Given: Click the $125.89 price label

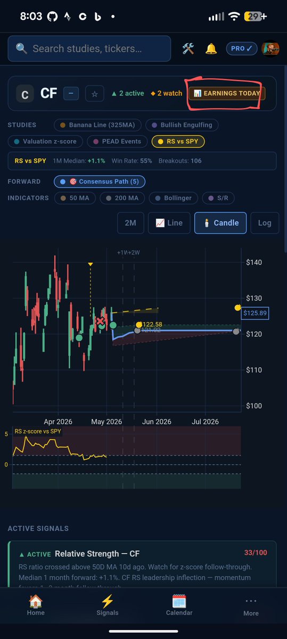Looking at the screenshot, I should pos(256,313).
